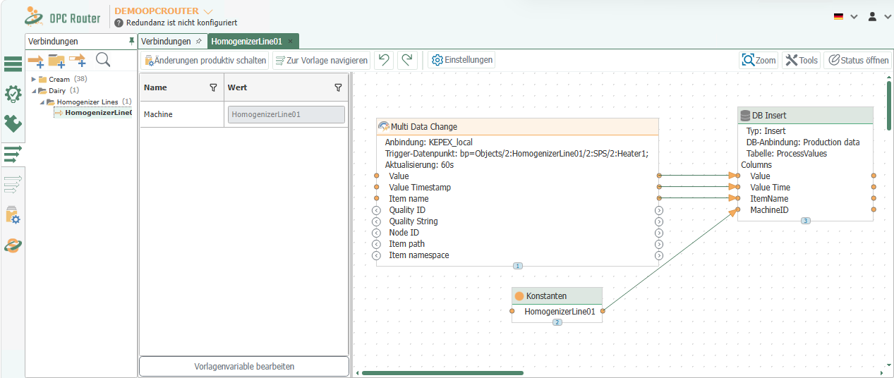Open the outlined arrows templates sidebar icon

(13, 185)
